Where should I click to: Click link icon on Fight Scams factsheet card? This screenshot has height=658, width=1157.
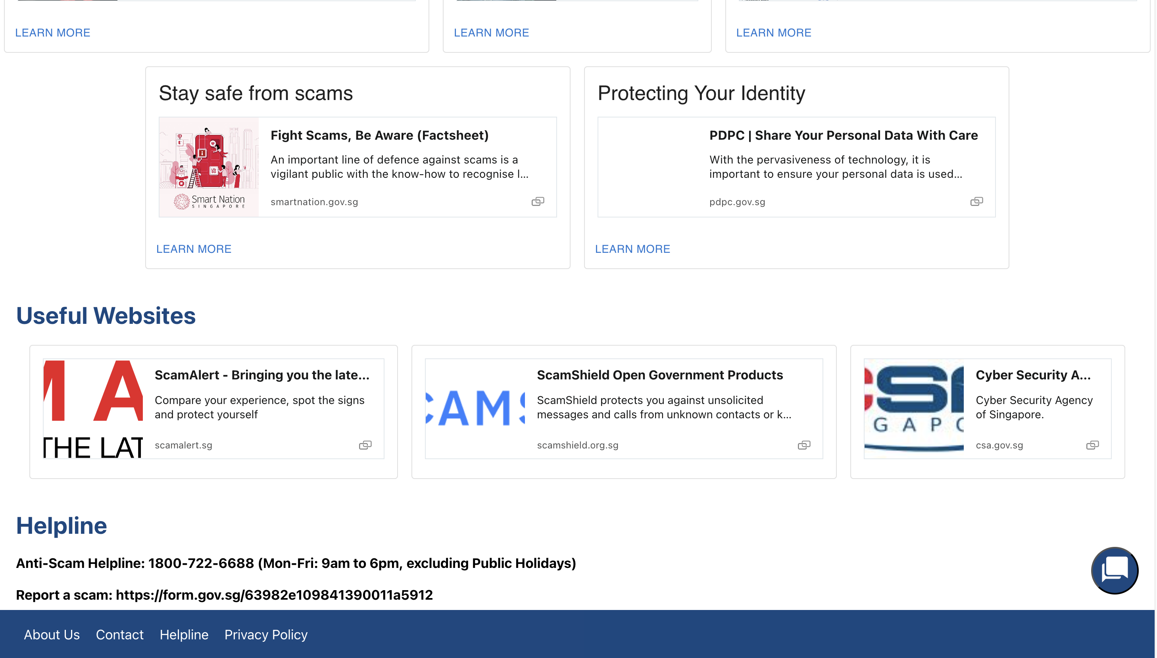[538, 202]
